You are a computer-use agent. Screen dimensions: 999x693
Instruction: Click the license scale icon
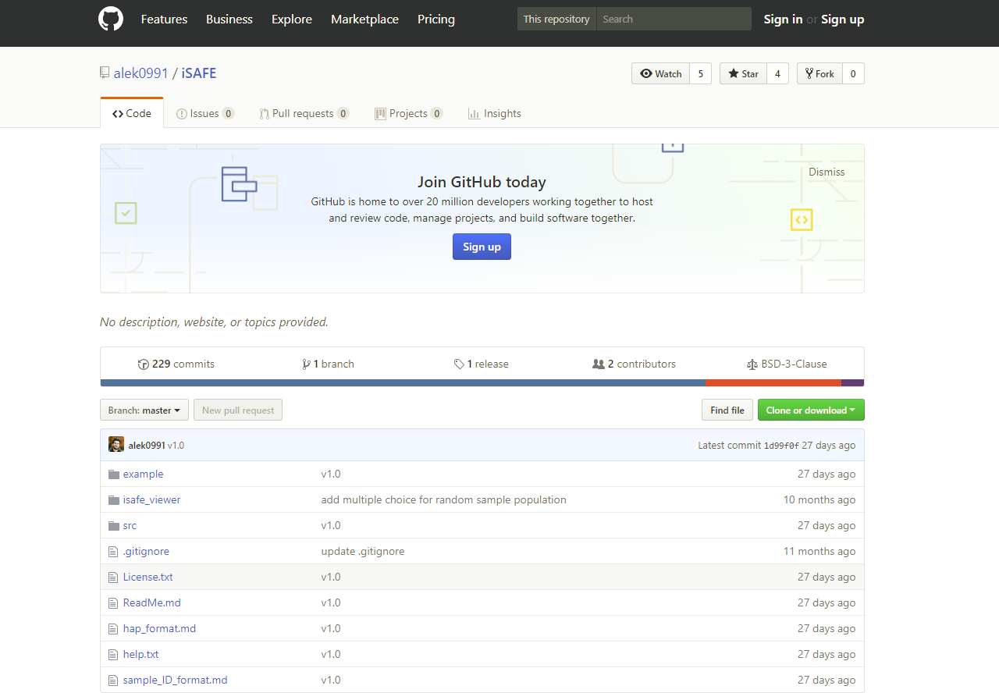[752, 364]
